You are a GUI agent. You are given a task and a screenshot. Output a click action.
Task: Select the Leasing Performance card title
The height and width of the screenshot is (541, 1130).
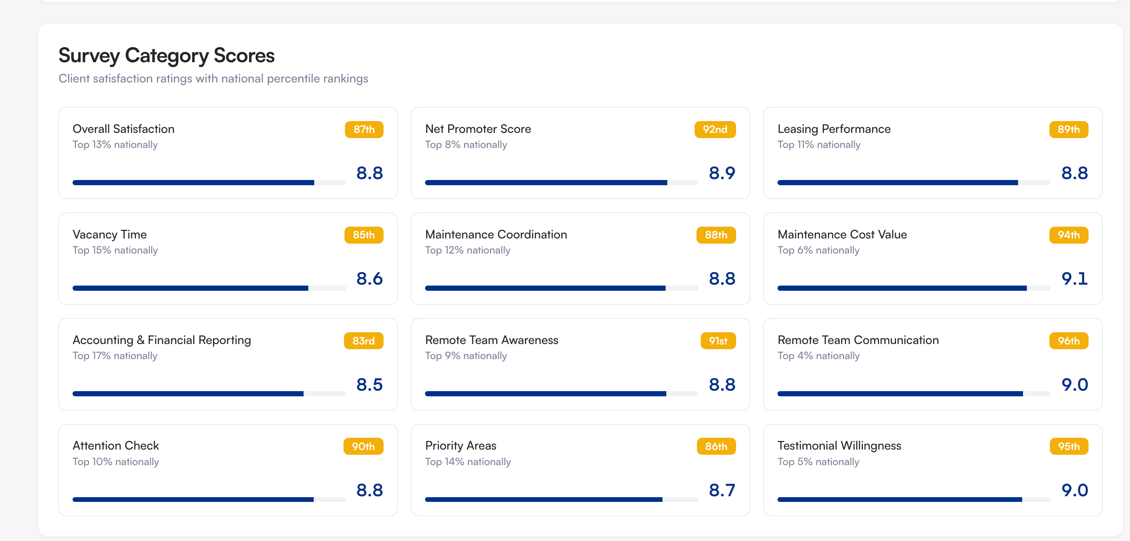(x=834, y=129)
